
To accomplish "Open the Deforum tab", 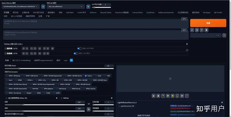I will pyautogui.click(x=93, y=12).
